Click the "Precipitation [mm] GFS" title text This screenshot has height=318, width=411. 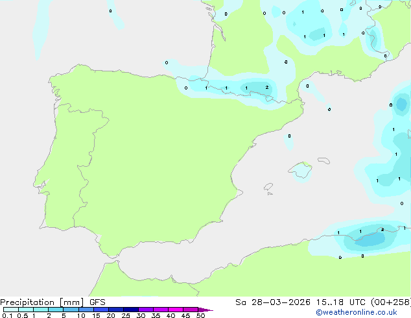(x=53, y=302)
